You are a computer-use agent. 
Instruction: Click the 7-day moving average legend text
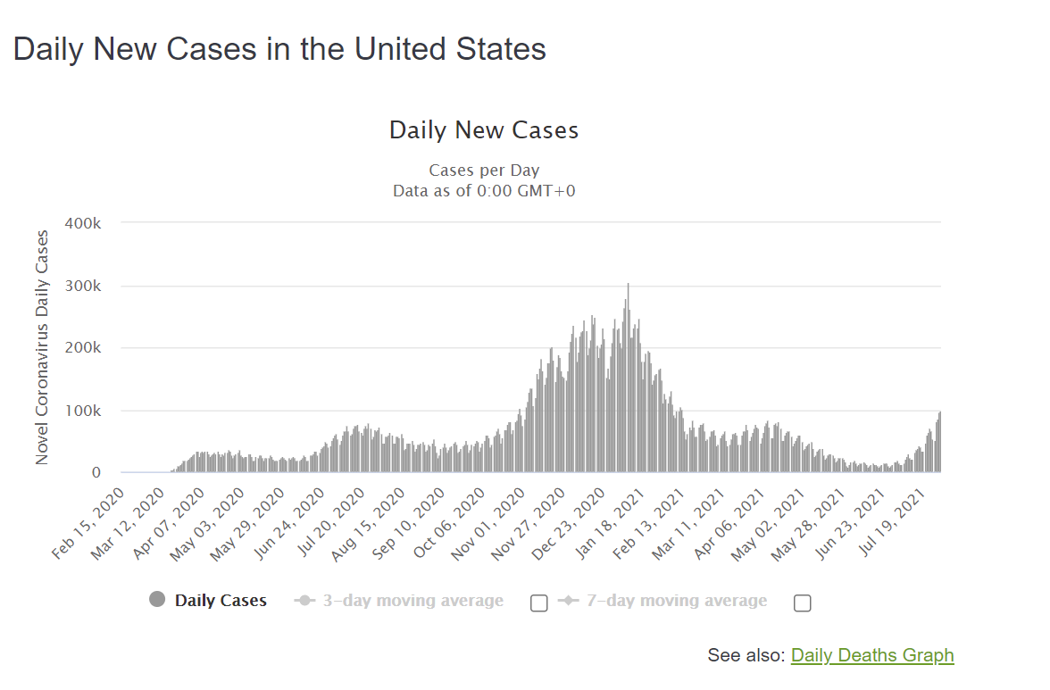tap(677, 601)
